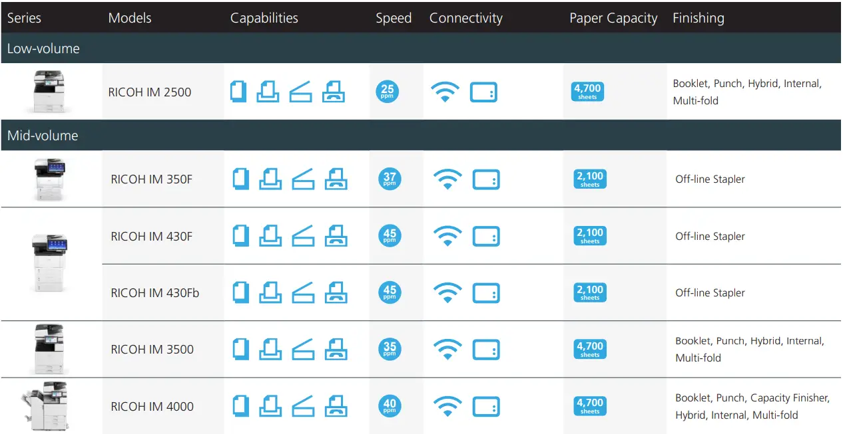Click the Wi-Fi icon for RICOH IM 2500
This screenshot has width=843, height=434.
point(445,92)
